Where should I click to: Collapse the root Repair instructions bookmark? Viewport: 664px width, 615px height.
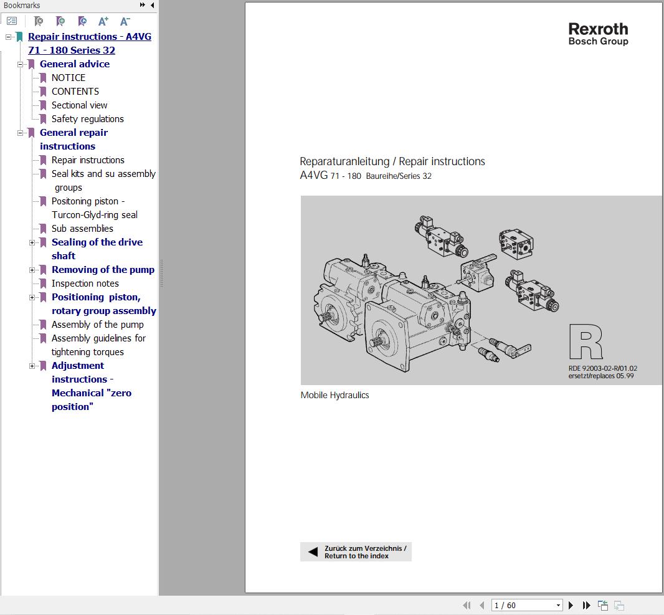8,37
